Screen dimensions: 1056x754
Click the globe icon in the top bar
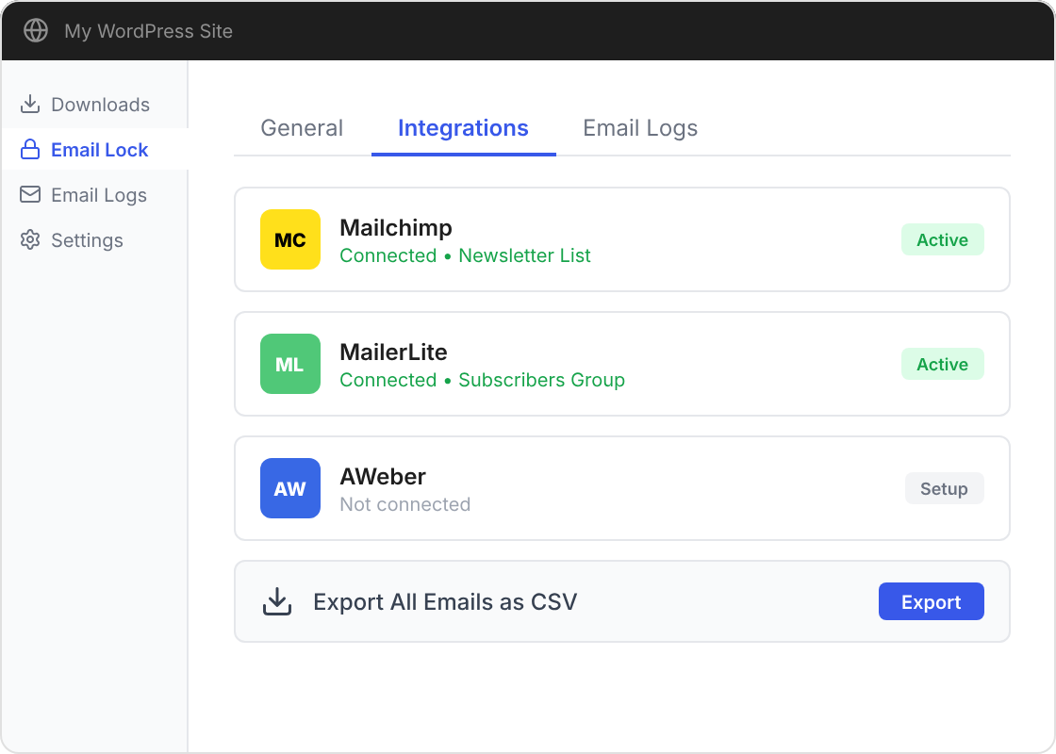pyautogui.click(x=35, y=30)
